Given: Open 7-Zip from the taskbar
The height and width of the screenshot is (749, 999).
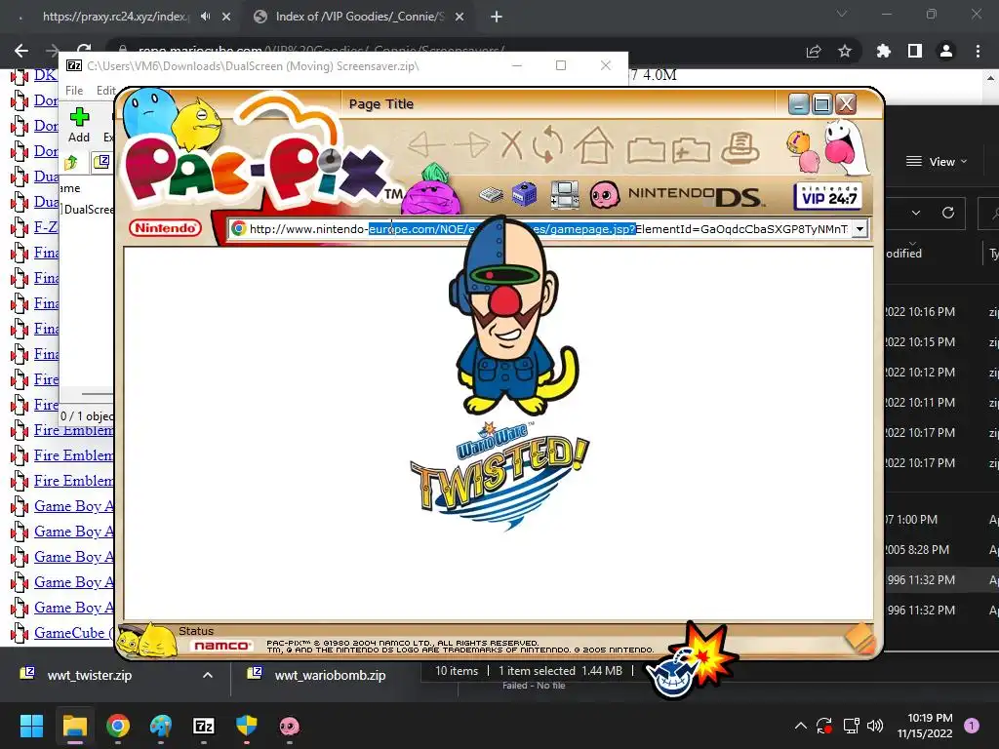Looking at the screenshot, I should [204, 726].
